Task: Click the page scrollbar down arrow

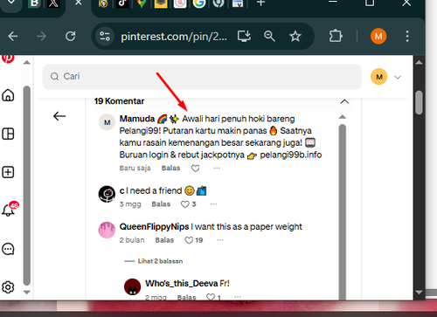Action: pyautogui.click(x=419, y=292)
